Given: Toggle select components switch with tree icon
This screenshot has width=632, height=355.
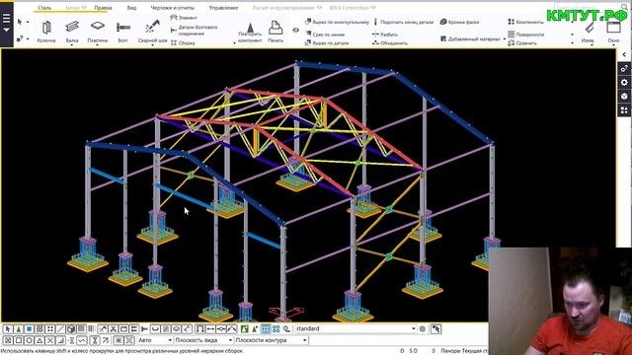Looking at the screenshot, I should pyautogui.click(x=18, y=328).
